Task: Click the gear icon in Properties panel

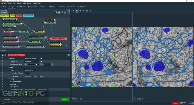Action: pos(3,55)
